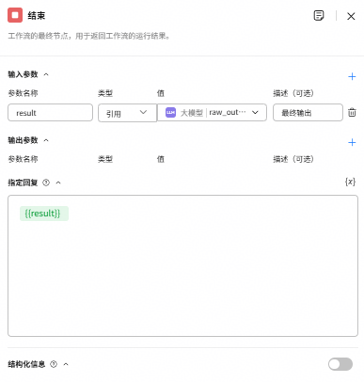Collapse the 输入参数 section
The width and height of the screenshot is (364, 382).
(x=46, y=74)
